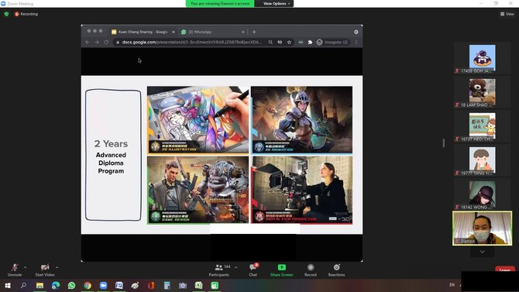Click the Share Screen icon
The image size is (519, 292).
tap(281, 267)
